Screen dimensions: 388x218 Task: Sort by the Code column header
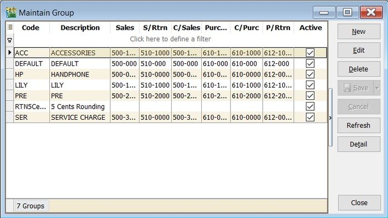30,28
